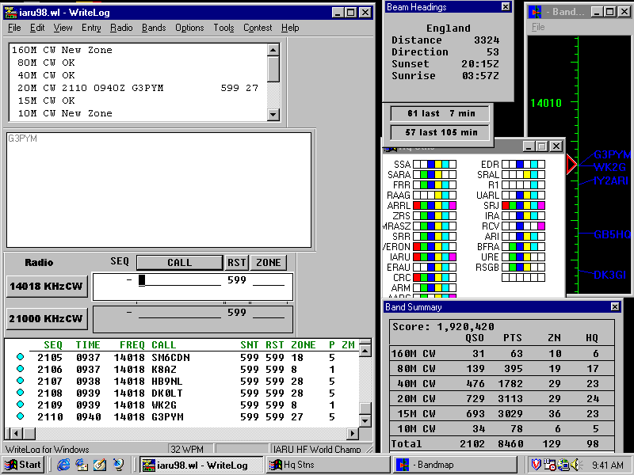Click the RST field header button
This screenshot has height=475, width=634.
pos(236,263)
